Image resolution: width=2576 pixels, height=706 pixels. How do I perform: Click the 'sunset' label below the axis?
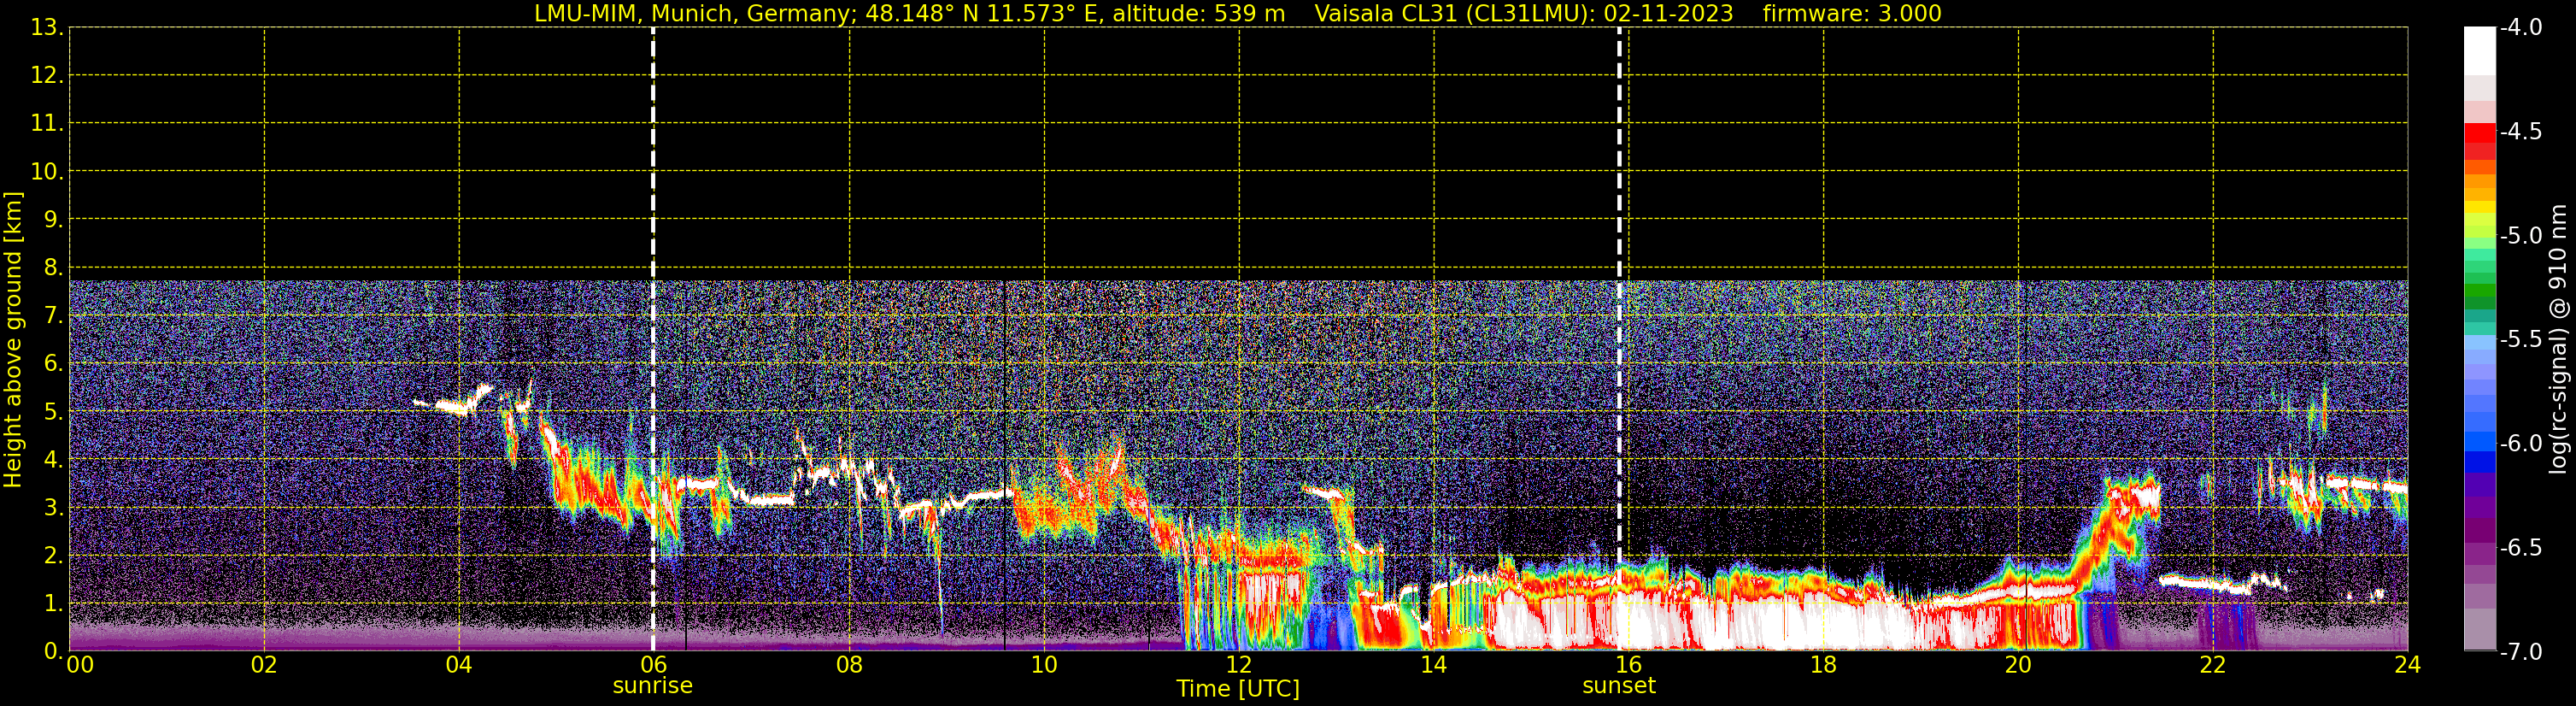pyautogui.click(x=1618, y=685)
